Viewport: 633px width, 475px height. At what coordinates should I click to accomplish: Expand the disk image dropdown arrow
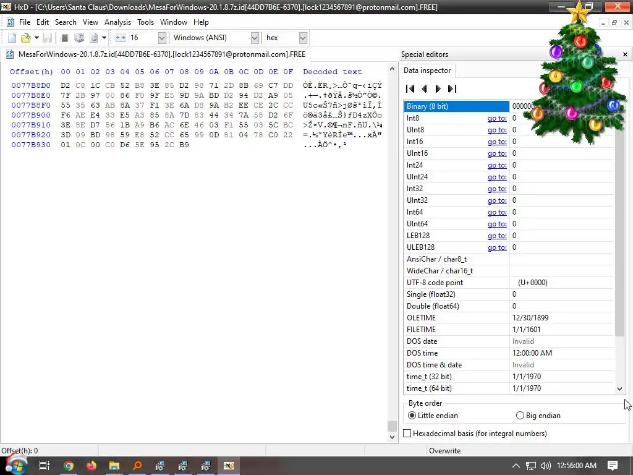tap(104, 38)
